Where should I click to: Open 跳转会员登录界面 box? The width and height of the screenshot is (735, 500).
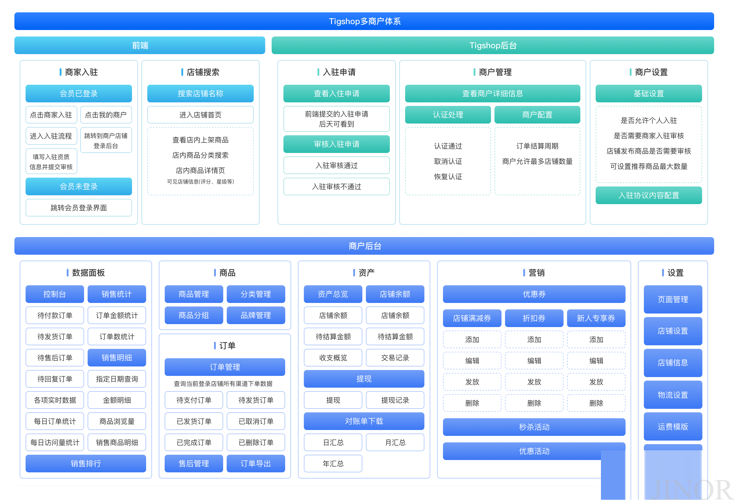(79, 208)
